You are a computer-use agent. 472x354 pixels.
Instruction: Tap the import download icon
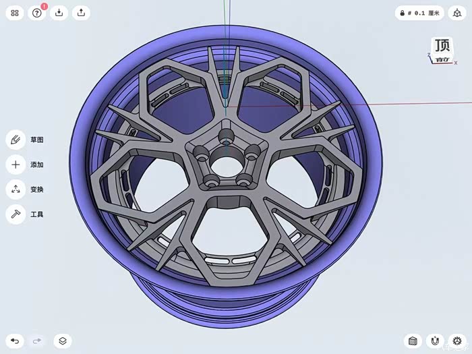coord(59,13)
